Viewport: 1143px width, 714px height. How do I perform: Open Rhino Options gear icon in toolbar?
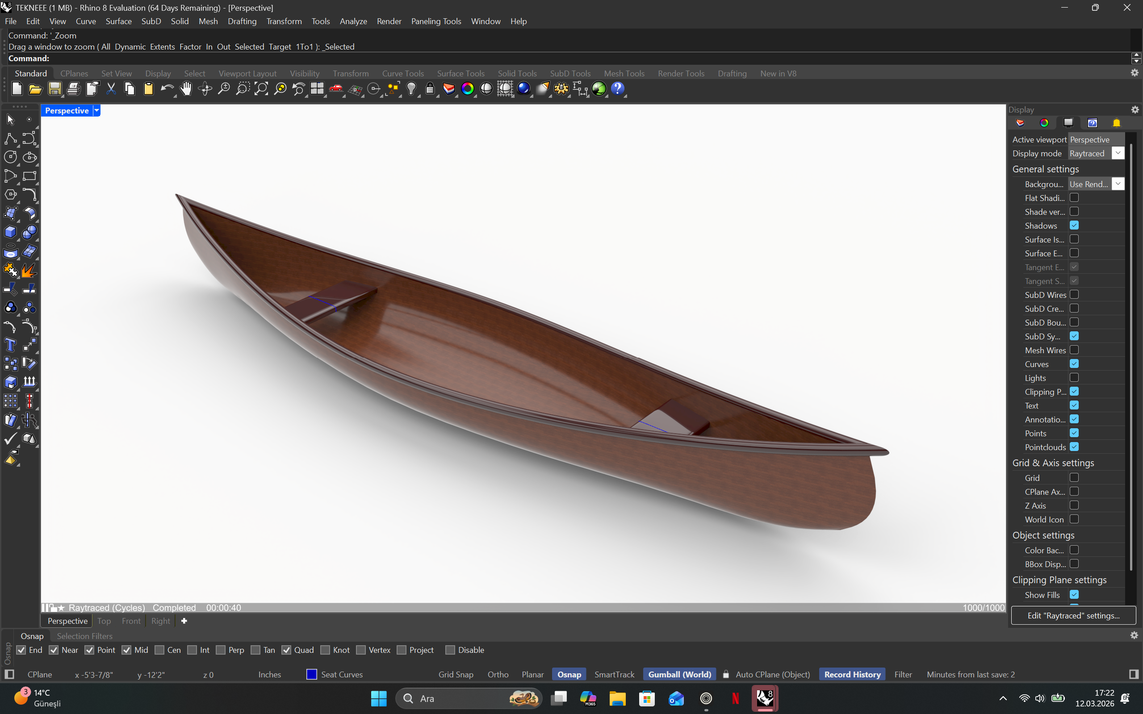(561, 89)
